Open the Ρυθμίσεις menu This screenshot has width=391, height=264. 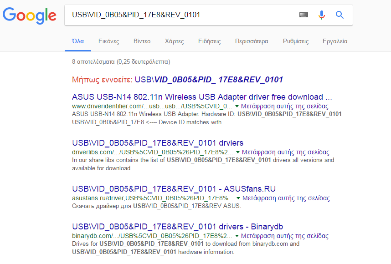pos(296,41)
